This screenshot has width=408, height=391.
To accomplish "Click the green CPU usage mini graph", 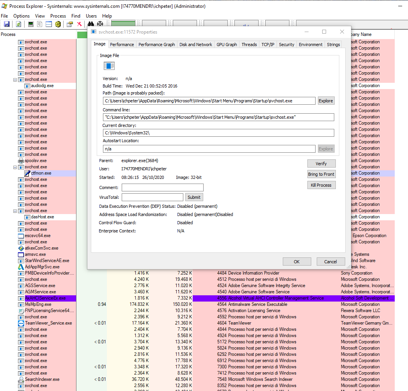I will pos(123,23).
